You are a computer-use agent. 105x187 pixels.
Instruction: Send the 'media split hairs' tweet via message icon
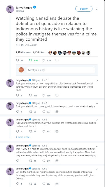[x=57, y=161]
